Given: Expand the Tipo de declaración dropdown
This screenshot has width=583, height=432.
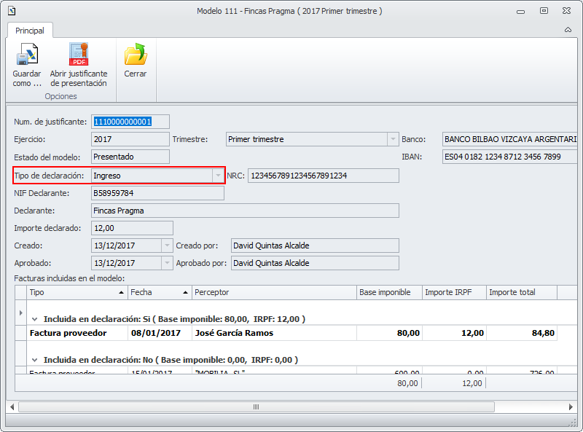Looking at the screenshot, I should tap(217, 176).
